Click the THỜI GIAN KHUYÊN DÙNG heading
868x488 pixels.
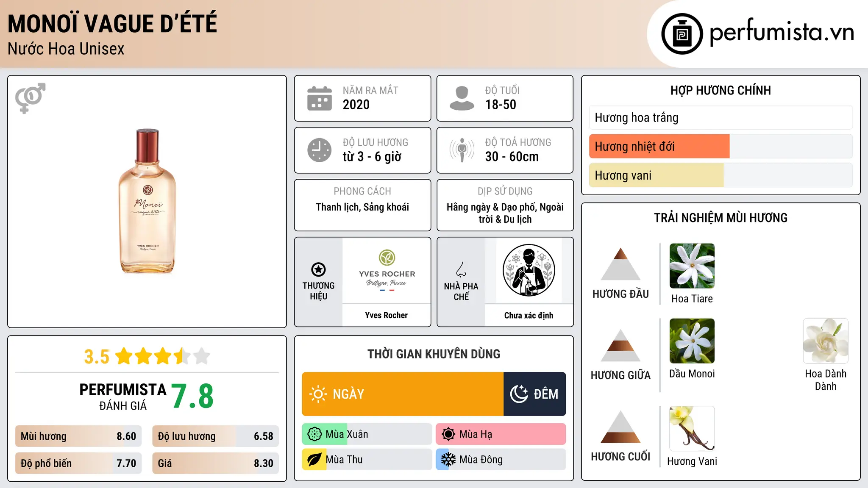point(434,354)
